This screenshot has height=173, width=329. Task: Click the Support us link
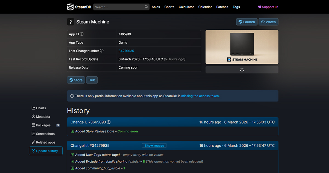point(268,7)
